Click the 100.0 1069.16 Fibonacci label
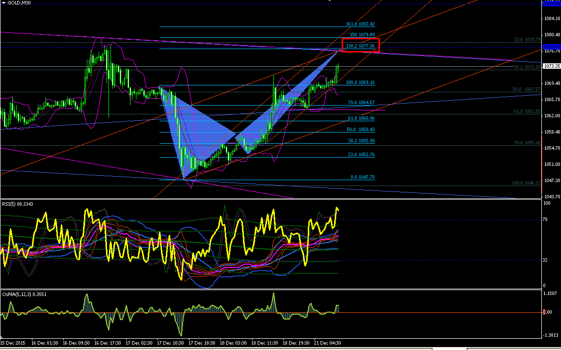The image size is (561, 350). click(360, 82)
